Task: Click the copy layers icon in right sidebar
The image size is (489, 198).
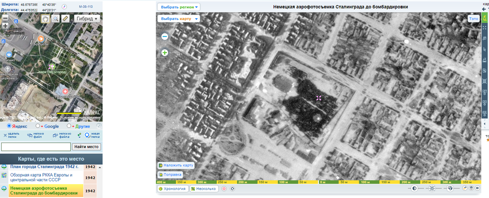Action: click(x=485, y=38)
